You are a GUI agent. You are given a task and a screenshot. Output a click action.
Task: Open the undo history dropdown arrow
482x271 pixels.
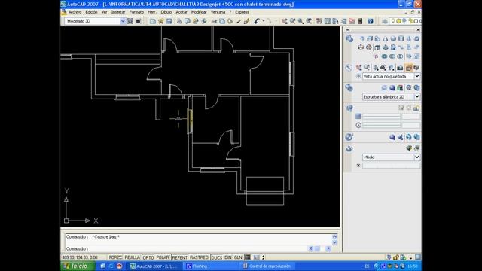[x=264, y=21]
